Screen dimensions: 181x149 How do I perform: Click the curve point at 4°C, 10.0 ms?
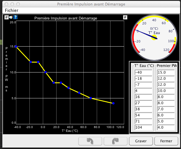click(45, 72)
